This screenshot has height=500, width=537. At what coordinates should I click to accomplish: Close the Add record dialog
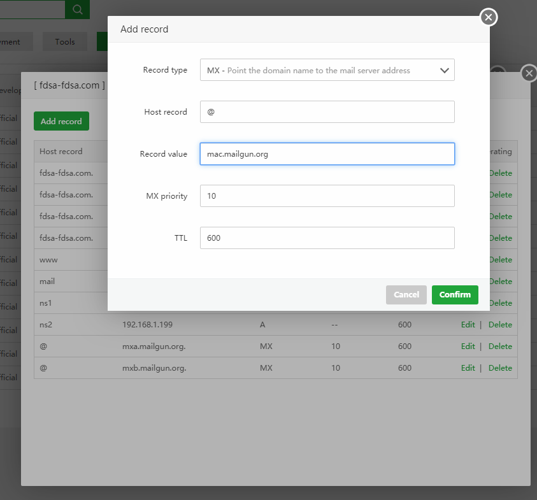pos(488,17)
